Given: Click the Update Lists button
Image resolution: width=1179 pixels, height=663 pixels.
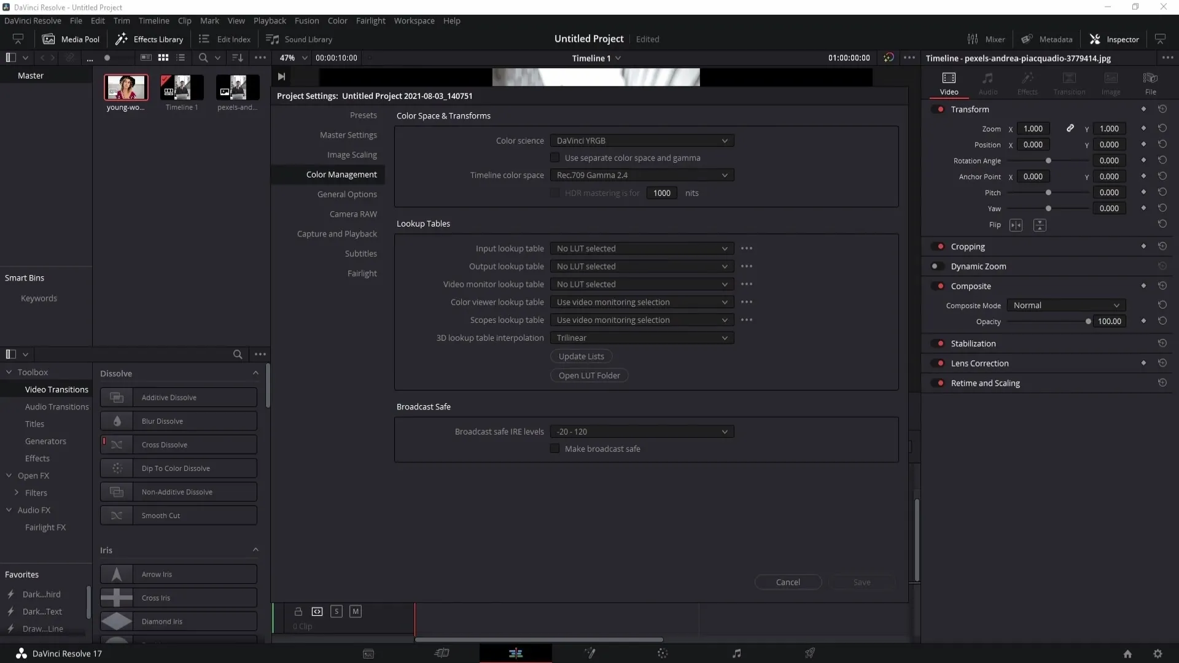Looking at the screenshot, I should (x=582, y=356).
